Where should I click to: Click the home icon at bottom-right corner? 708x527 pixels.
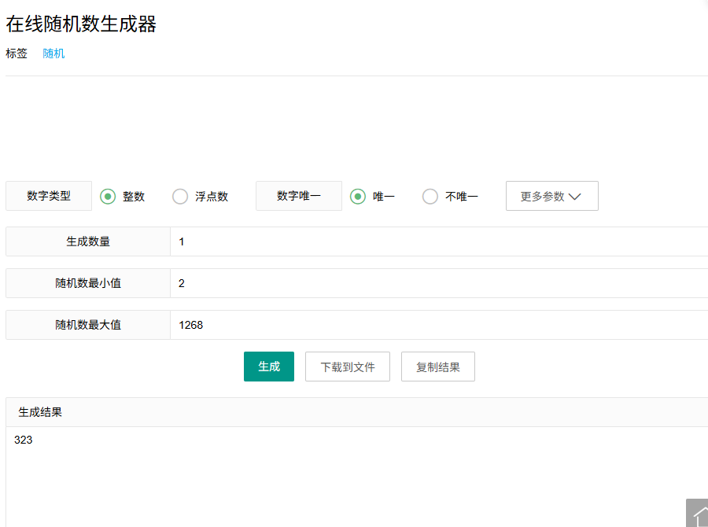click(x=697, y=514)
